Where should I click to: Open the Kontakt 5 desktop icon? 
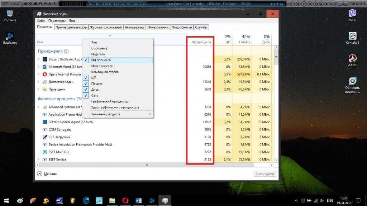tap(352, 36)
